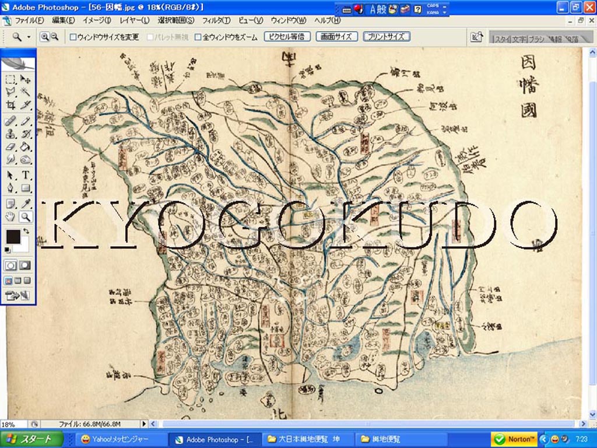Click the ピクセル等倍 button
This screenshot has width=597, height=448.
287,37
